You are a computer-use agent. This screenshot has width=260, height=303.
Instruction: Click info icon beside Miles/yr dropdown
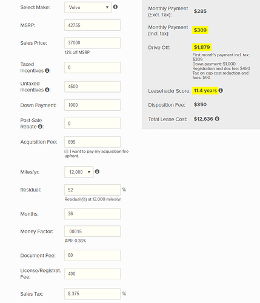click(x=97, y=171)
